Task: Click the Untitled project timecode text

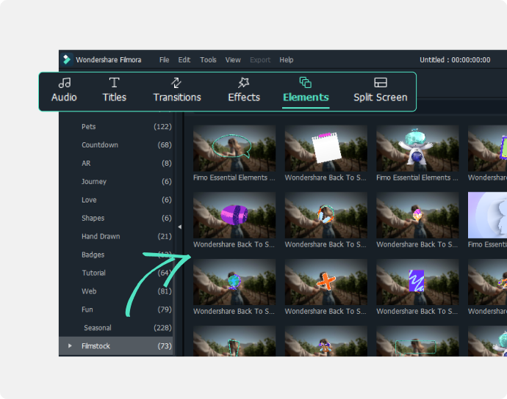Action: click(x=455, y=59)
